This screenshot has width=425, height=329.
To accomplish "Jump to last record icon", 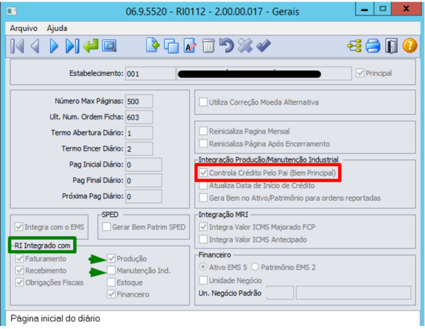I will pos(72,46).
